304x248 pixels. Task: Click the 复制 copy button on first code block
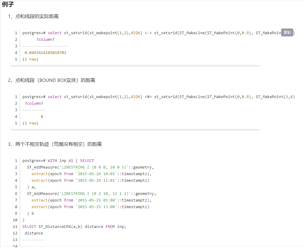[x=287, y=33]
